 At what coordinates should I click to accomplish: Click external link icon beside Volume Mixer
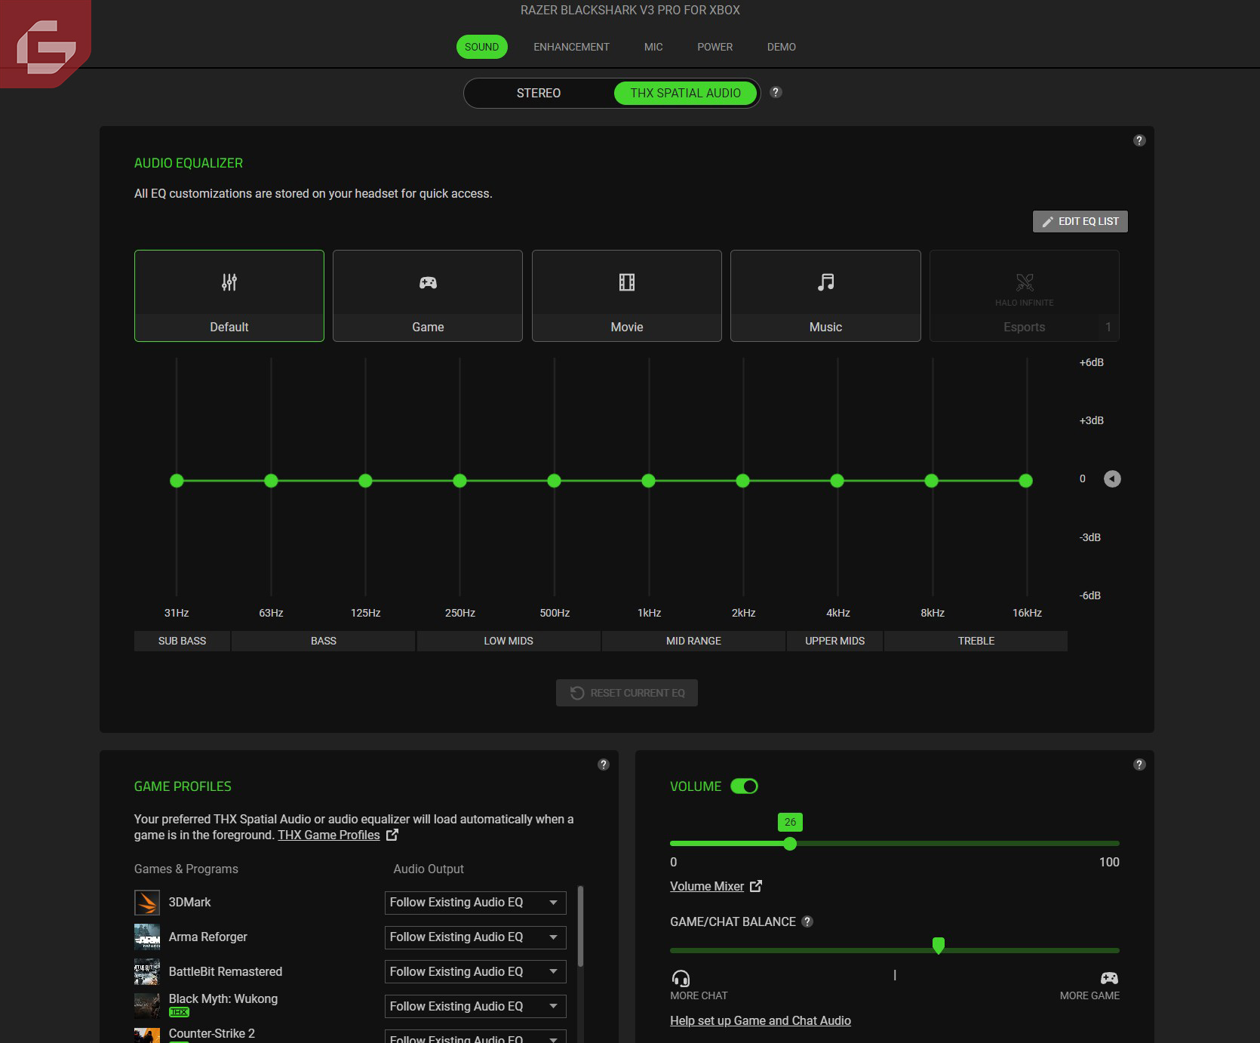coord(756,886)
